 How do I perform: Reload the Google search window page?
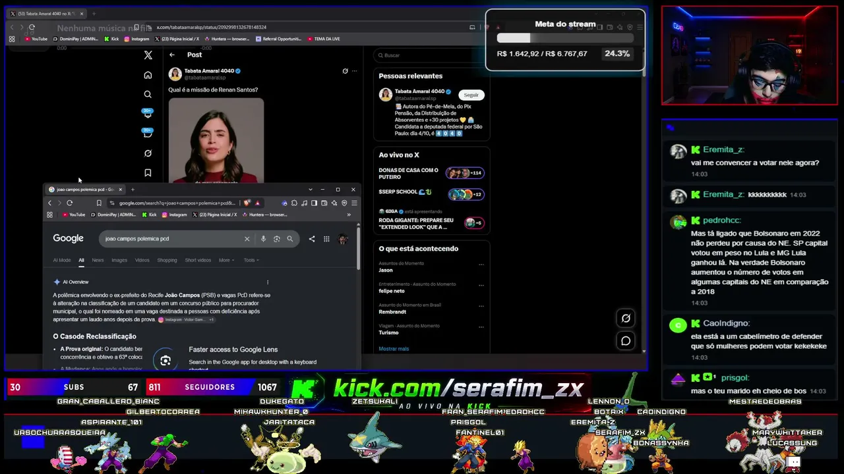(x=69, y=203)
